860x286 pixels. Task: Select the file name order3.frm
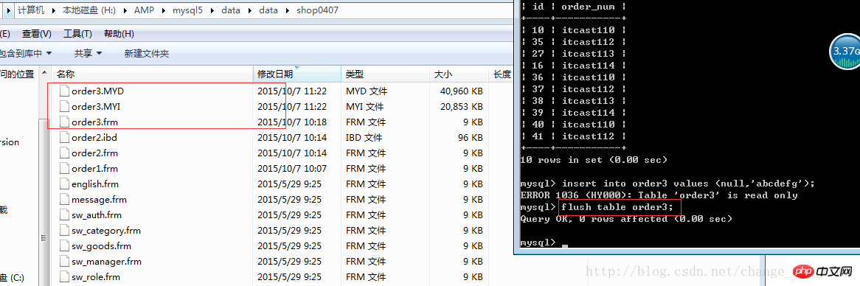[94, 122]
